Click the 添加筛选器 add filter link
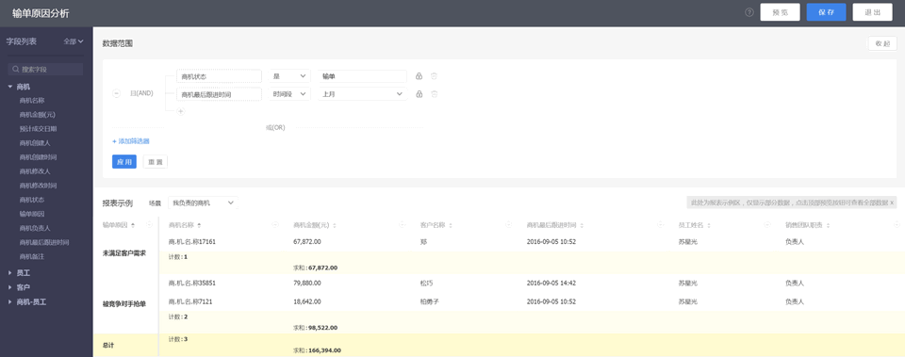The image size is (905, 357). 131,141
